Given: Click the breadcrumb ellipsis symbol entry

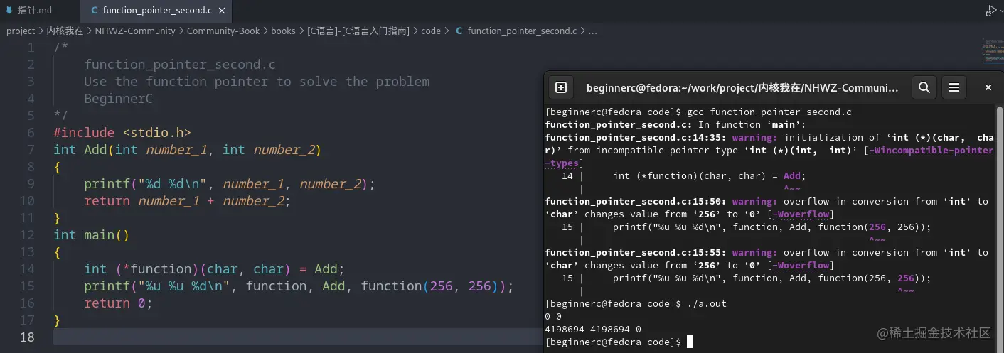Looking at the screenshot, I should tap(593, 31).
